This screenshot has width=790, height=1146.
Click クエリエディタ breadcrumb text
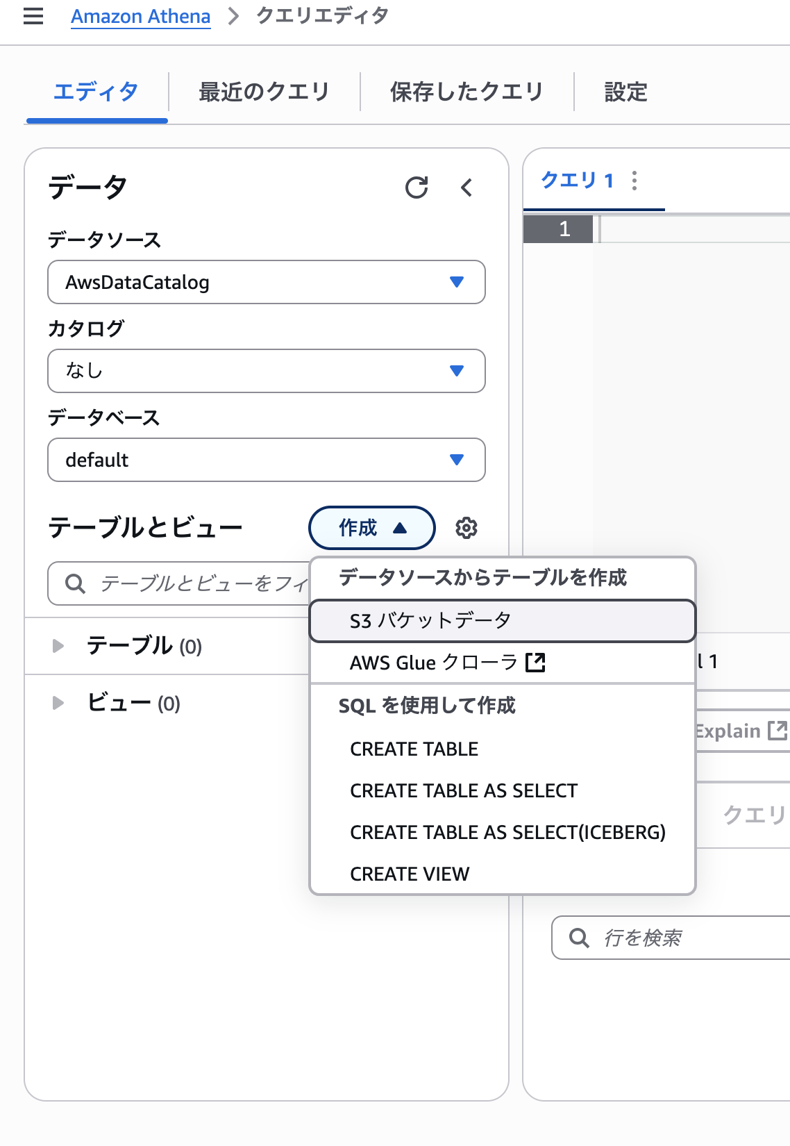coord(322,16)
